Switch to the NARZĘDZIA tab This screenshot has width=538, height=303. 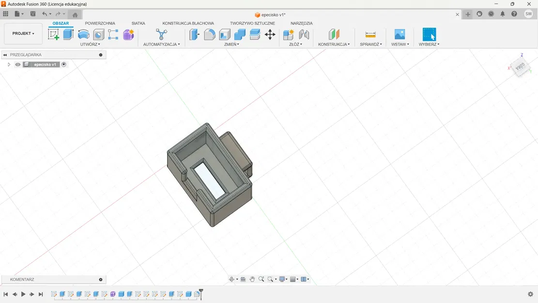pos(302,23)
